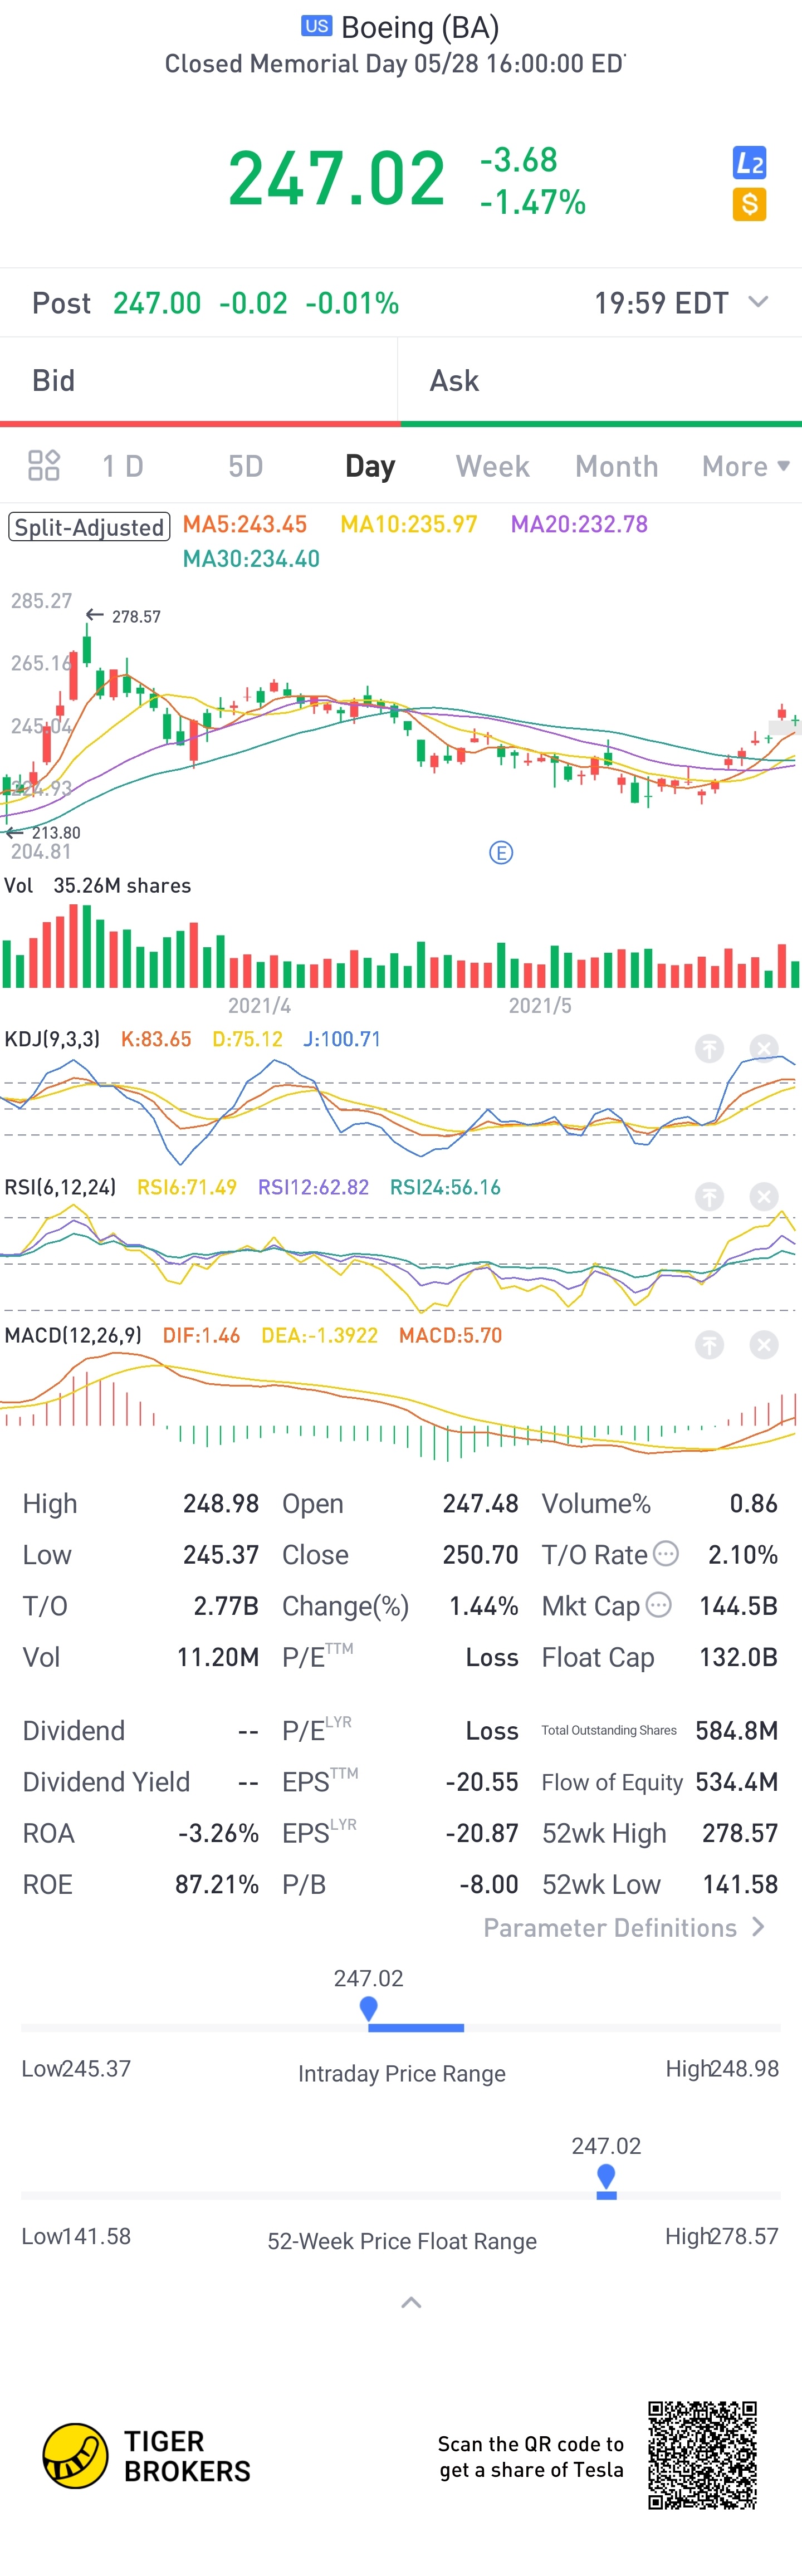802x2576 pixels.
Task: Pin the RSI indicator to top
Action: point(709,1196)
